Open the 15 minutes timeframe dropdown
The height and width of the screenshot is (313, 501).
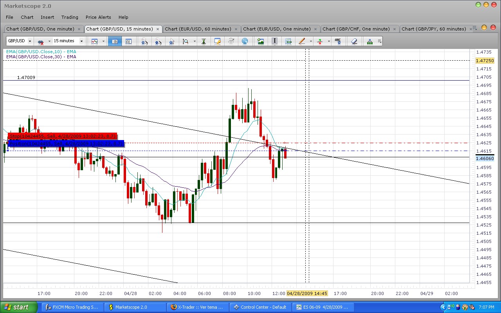coord(81,41)
